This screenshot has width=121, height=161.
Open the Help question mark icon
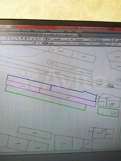[44, 39]
